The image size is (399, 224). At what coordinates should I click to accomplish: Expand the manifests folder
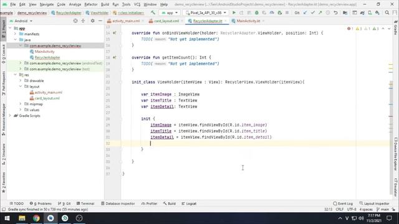pos(15,34)
